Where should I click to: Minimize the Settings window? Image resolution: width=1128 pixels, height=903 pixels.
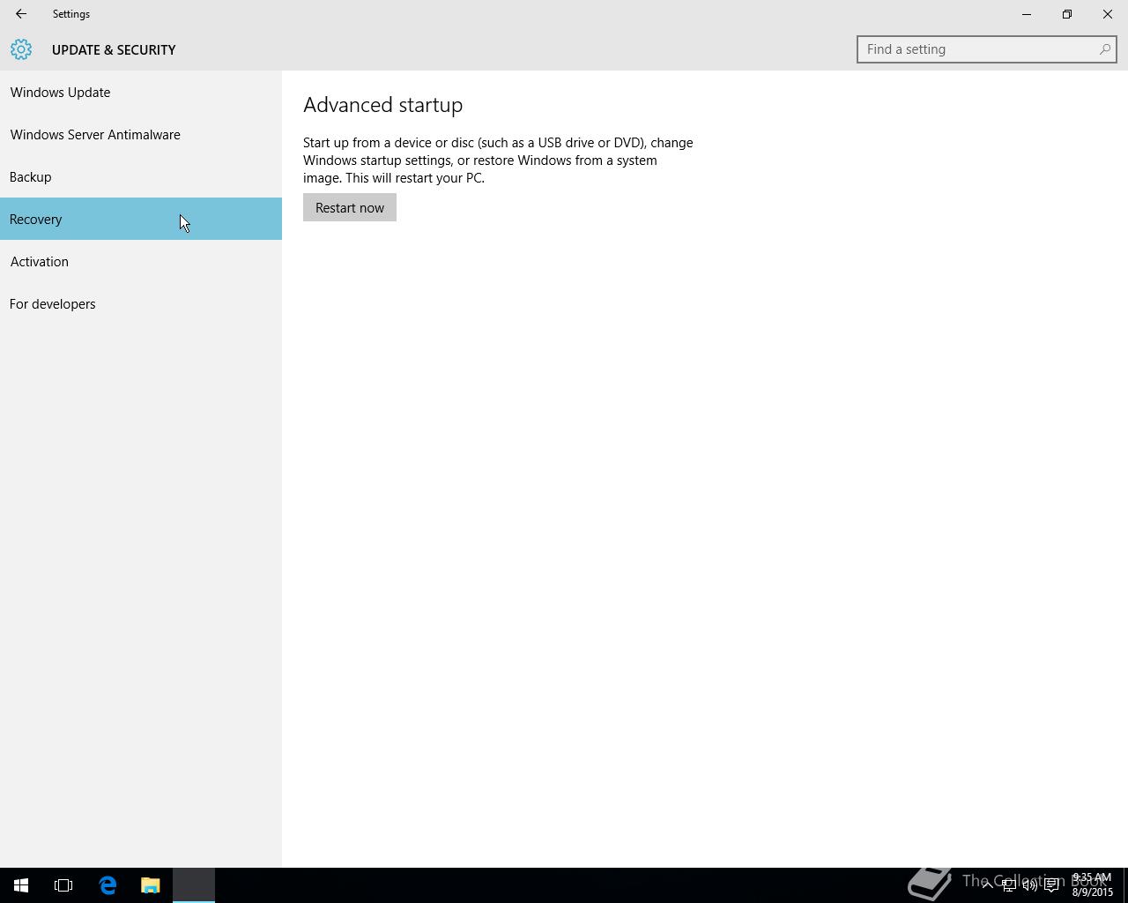[x=1027, y=14]
